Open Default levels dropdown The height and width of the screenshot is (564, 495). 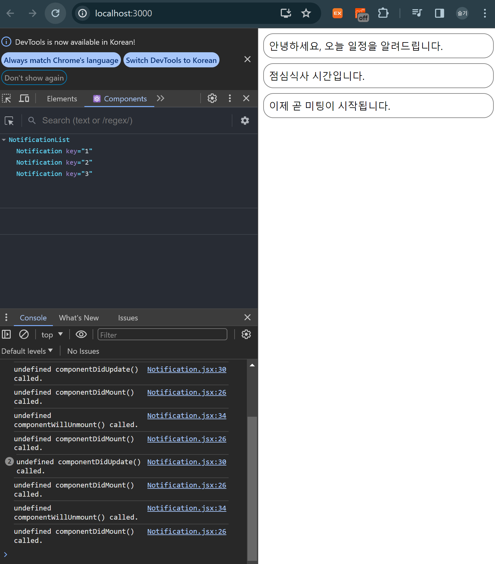[x=27, y=351]
